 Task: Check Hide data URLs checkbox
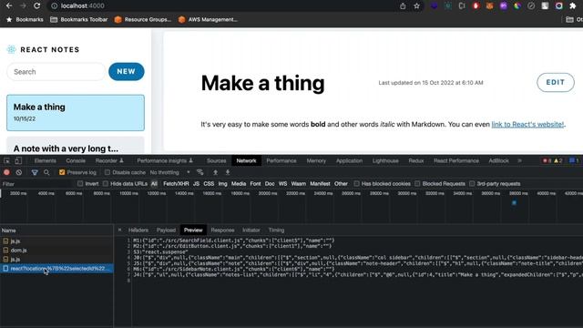click(x=106, y=184)
